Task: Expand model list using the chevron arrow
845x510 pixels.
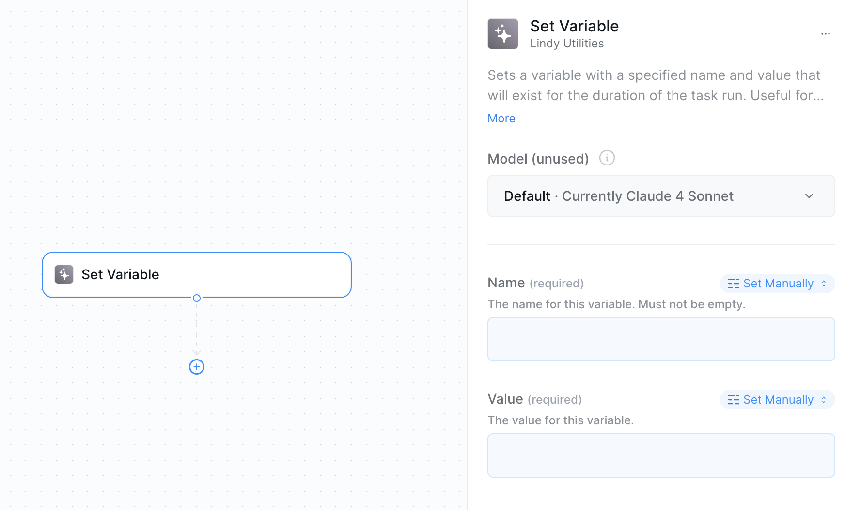Action: pos(809,196)
